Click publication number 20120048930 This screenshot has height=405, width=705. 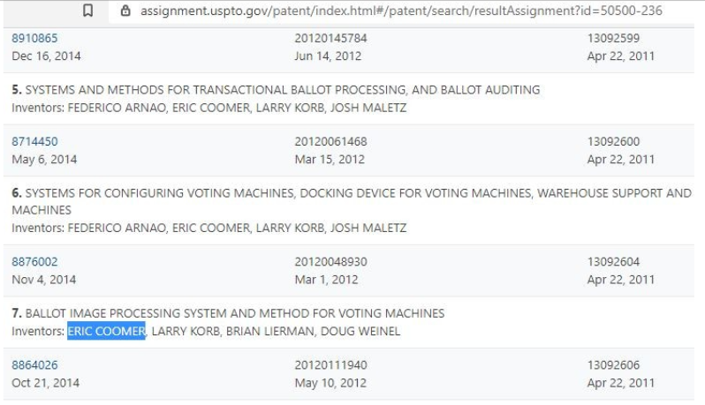coord(330,261)
